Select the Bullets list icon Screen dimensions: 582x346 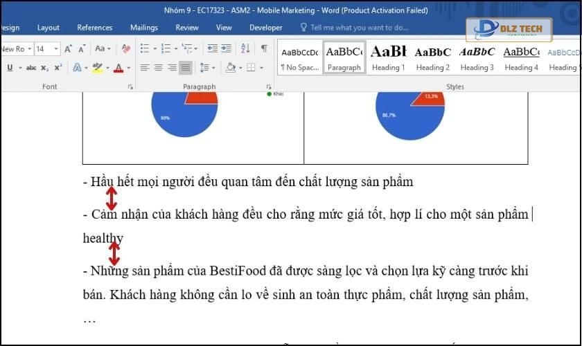pos(144,49)
